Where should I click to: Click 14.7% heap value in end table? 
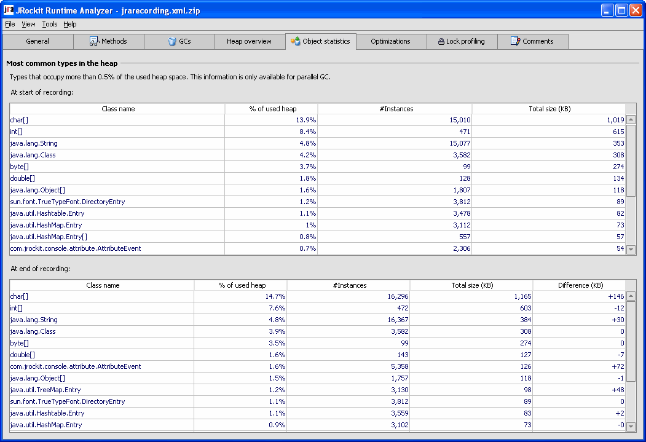point(275,296)
